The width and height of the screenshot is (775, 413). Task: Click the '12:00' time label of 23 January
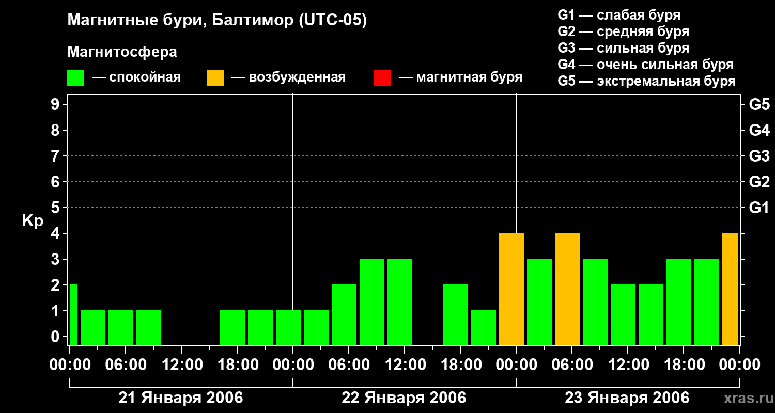[628, 364]
